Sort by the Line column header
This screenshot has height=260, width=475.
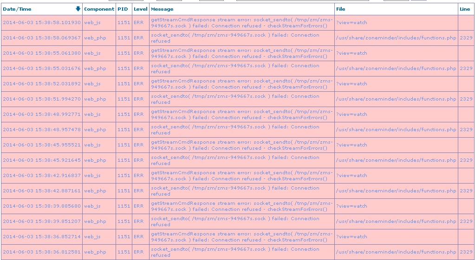click(x=465, y=9)
